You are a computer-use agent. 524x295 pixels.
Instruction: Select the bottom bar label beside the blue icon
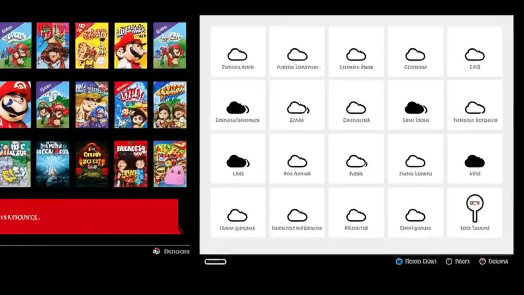tap(421, 261)
